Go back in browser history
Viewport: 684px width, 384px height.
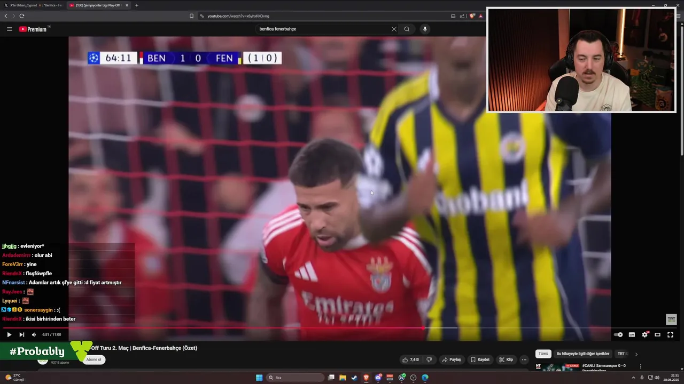6,16
